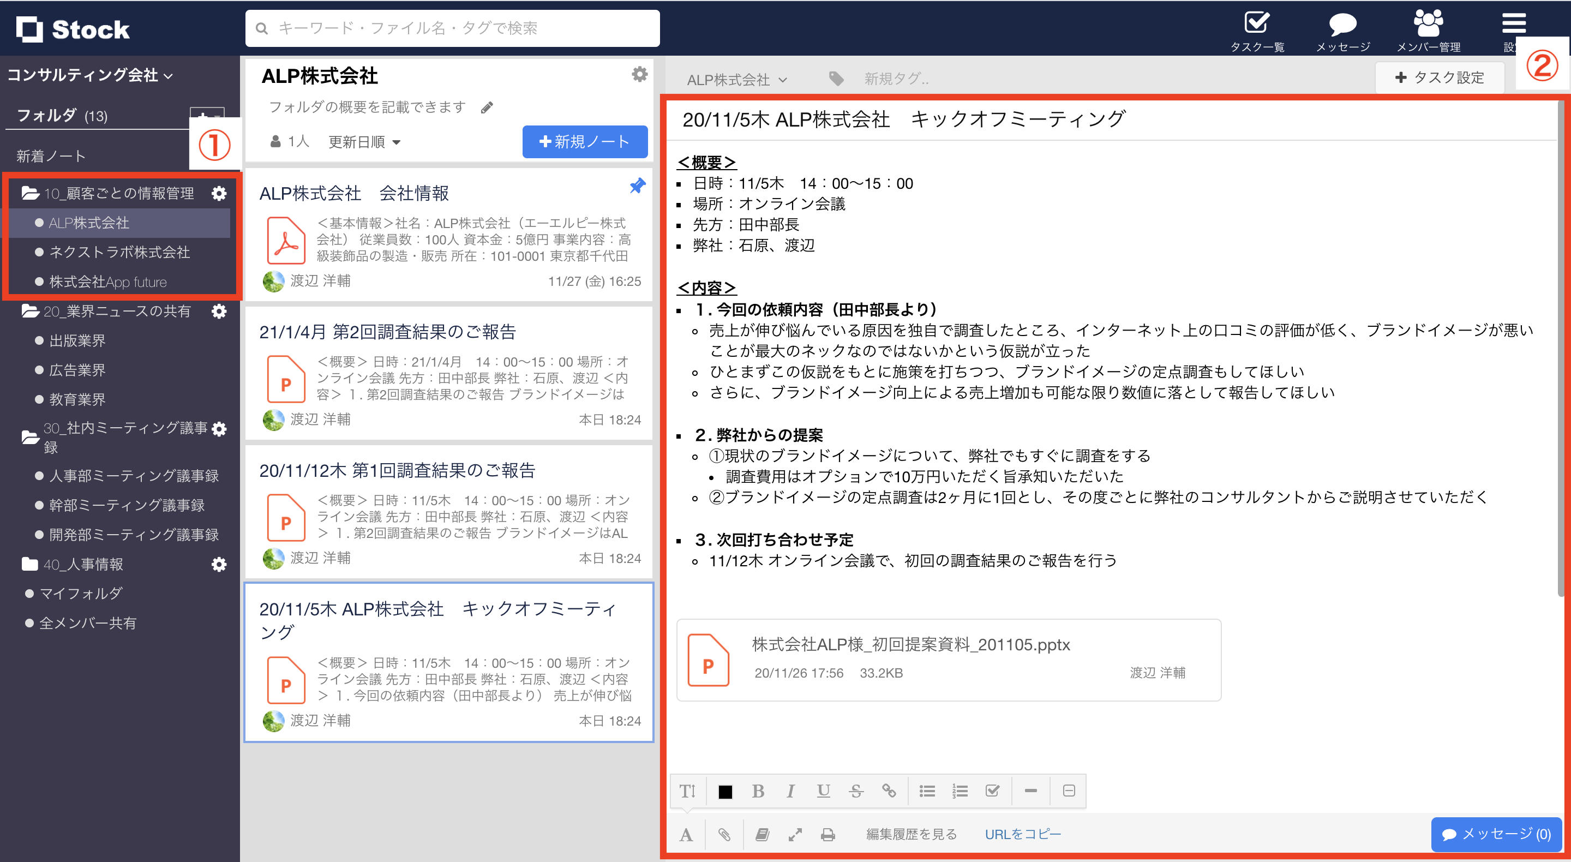Open gear settings for 40_人事情報

219,564
